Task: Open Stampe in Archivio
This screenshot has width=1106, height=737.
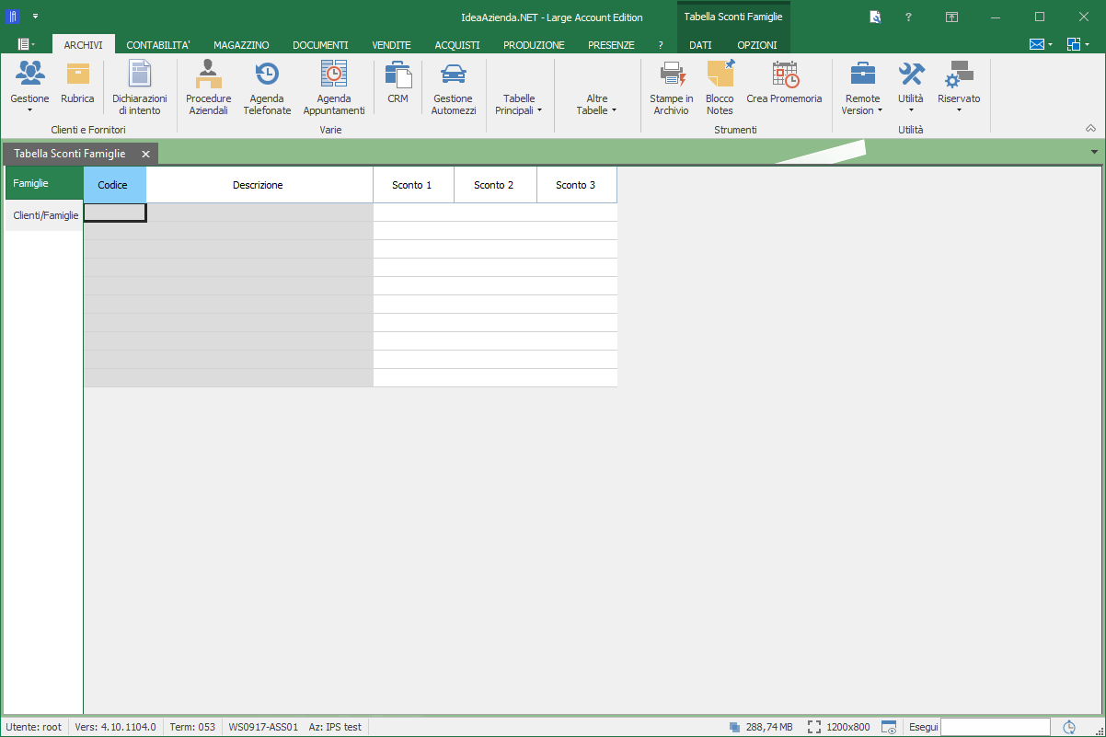Action: pos(672,74)
